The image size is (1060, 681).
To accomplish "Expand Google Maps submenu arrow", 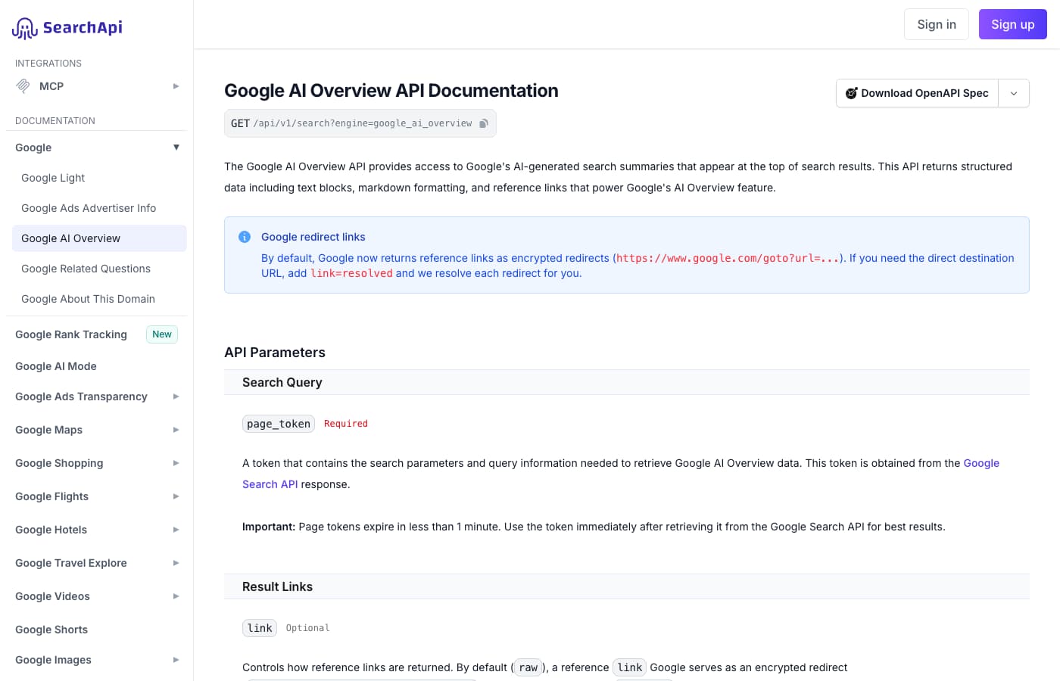I will (x=176, y=430).
